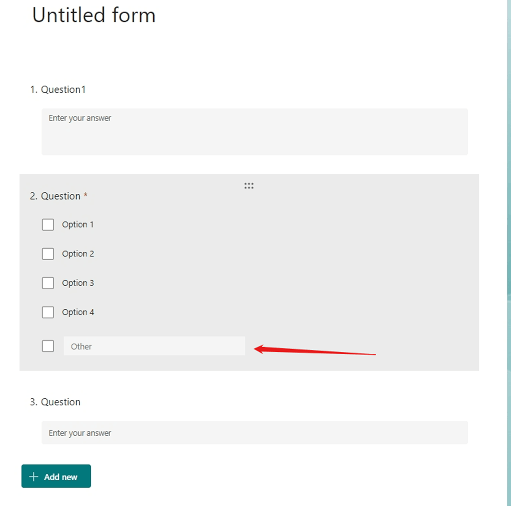Click the 2. Question title text
The width and height of the screenshot is (511, 506).
55,196
